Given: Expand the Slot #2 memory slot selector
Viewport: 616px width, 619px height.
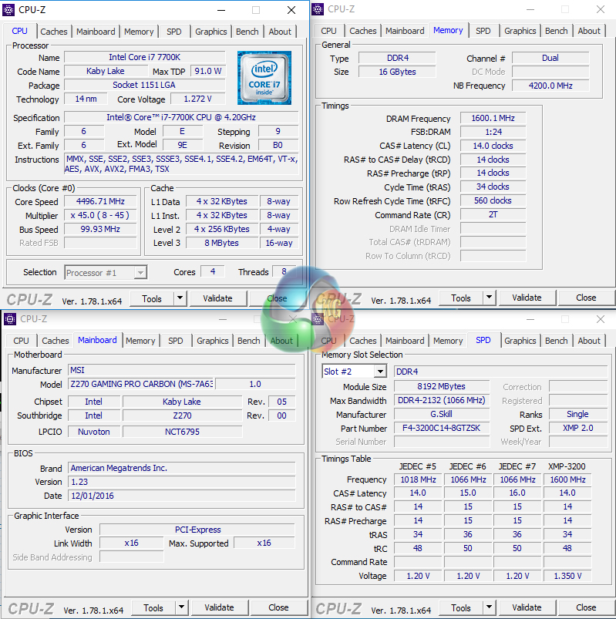Looking at the screenshot, I should coord(379,372).
